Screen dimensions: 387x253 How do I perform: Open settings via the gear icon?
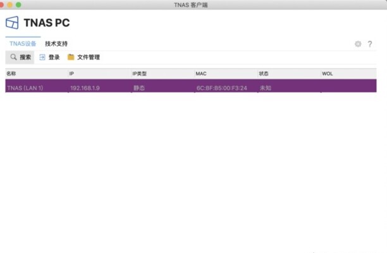pyautogui.click(x=358, y=44)
